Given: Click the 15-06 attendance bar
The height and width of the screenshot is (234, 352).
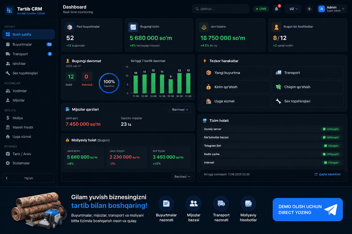Looking at the screenshot, I should click(x=170, y=86).
